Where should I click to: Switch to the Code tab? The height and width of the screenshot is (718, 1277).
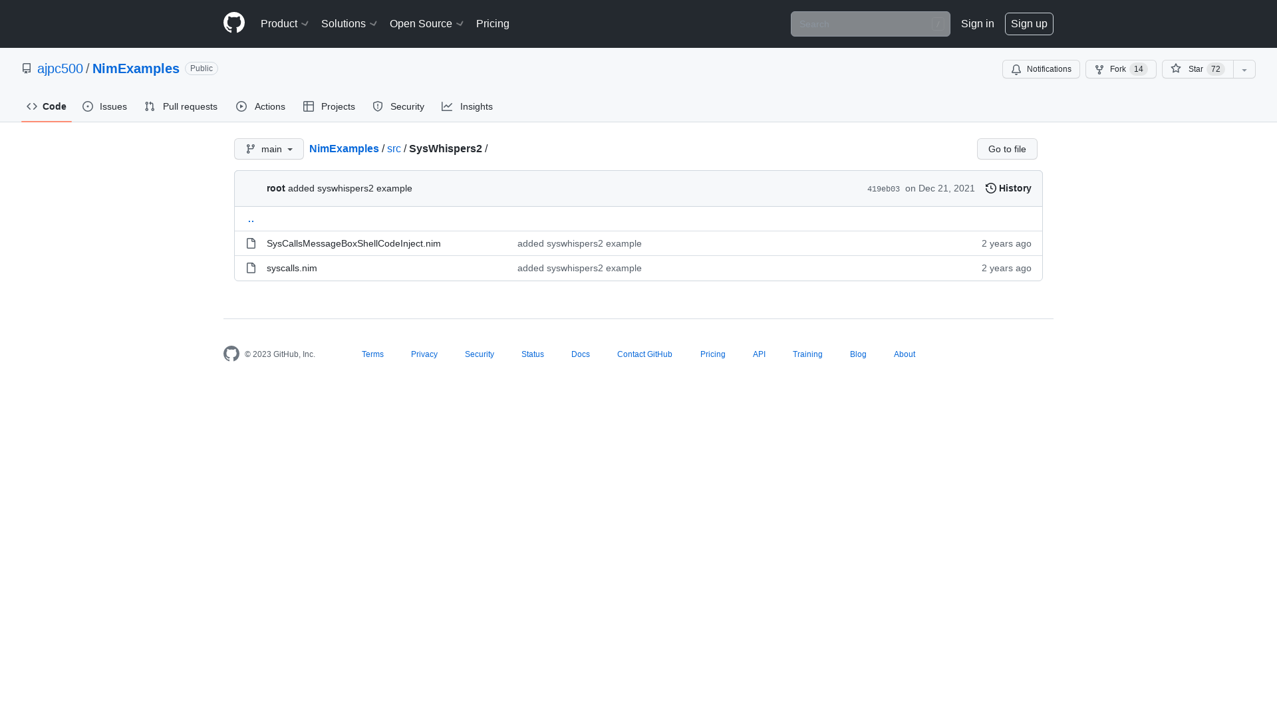click(x=47, y=106)
